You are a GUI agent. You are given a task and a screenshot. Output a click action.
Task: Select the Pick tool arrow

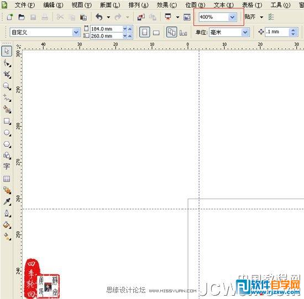click(7, 51)
